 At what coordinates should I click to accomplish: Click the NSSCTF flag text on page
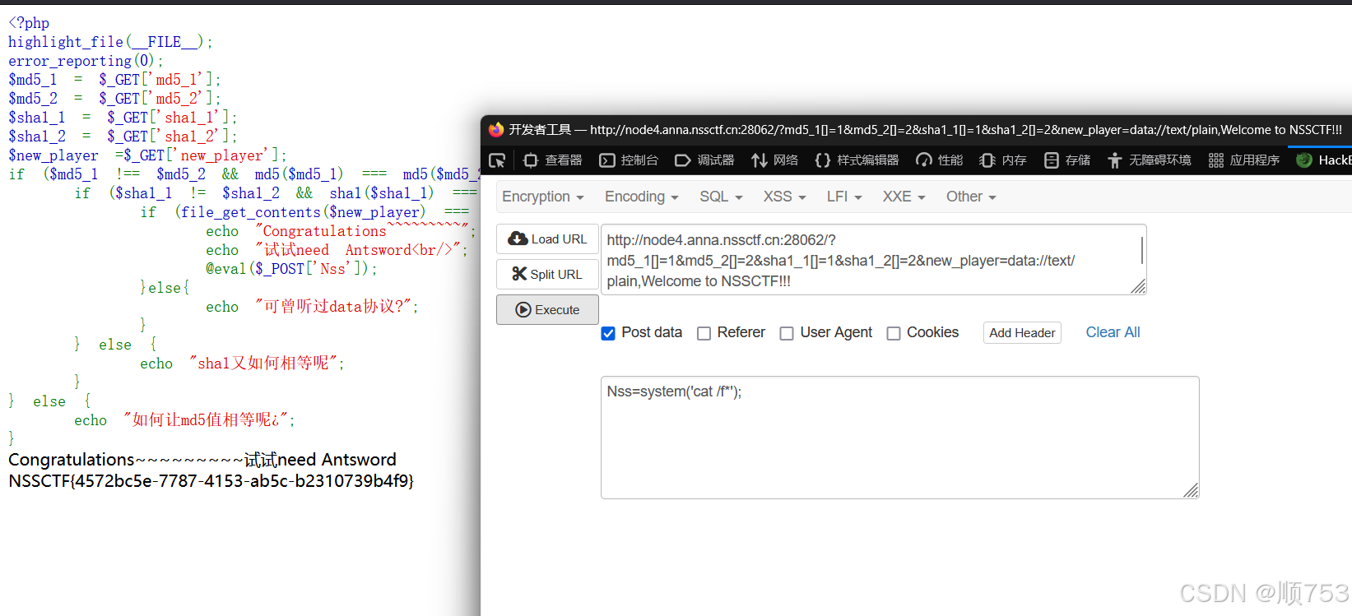coord(211,480)
